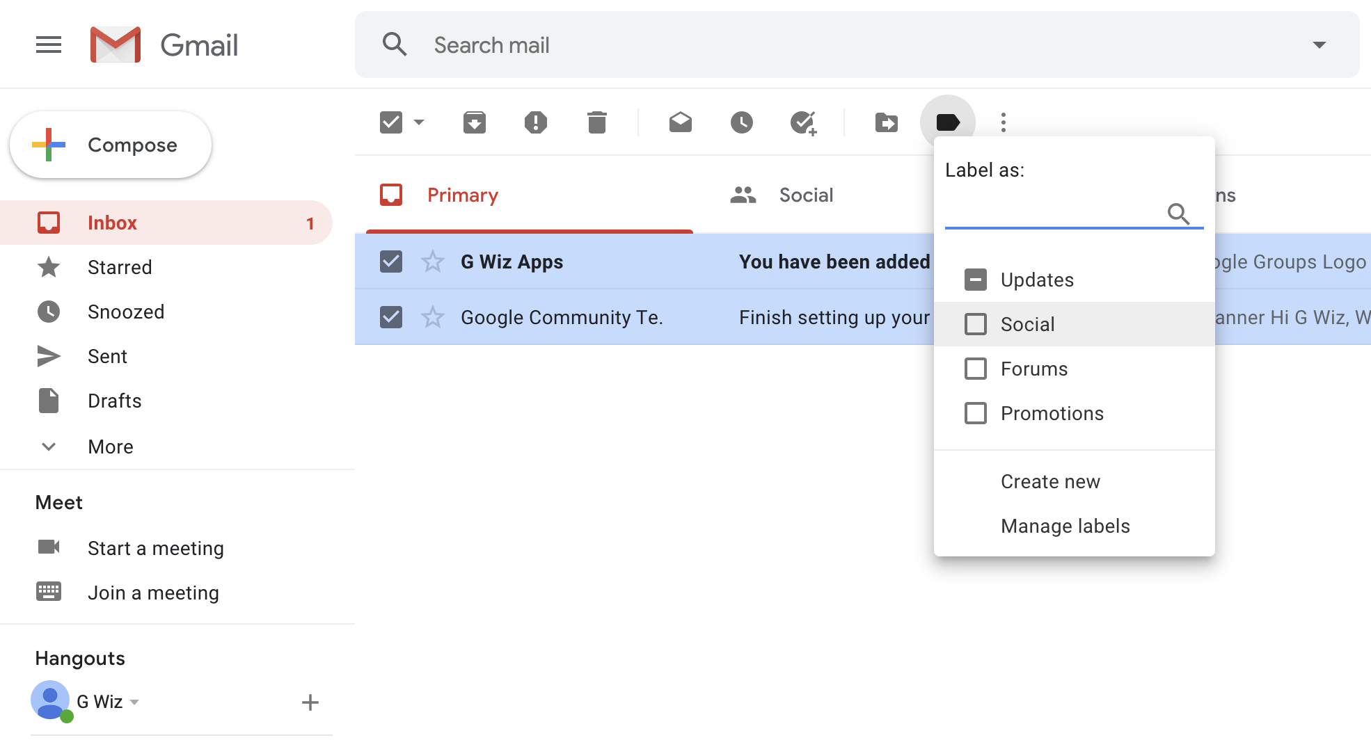
Task: Uncheck the Google Community Team email checkbox
Action: click(391, 317)
